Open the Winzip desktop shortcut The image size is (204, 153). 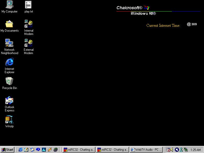[9, 120]
